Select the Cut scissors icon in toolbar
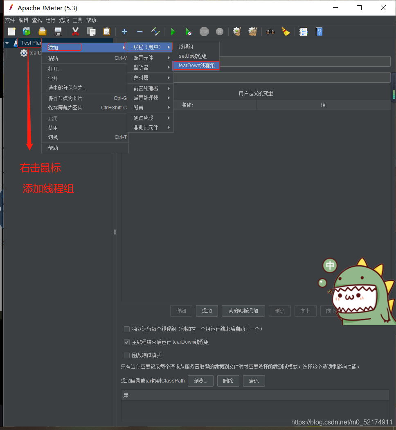The height and width of the screenshot is (430, 396). click(75, 32)
